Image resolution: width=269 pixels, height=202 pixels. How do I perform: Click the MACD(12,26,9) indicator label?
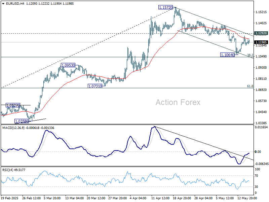(x=13, y=128)
